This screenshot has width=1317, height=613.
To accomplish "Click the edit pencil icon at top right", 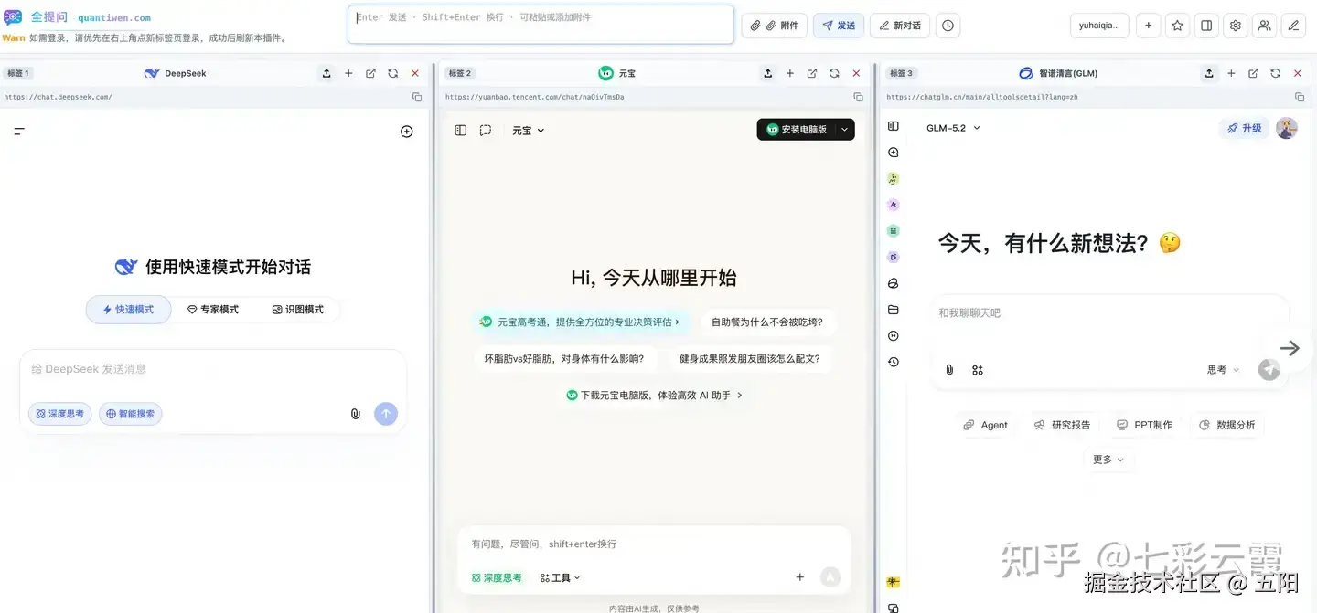I will [x=1293, y=26].
